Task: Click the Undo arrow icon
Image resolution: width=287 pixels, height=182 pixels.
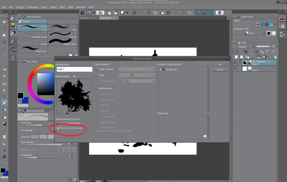Action: 134,13
